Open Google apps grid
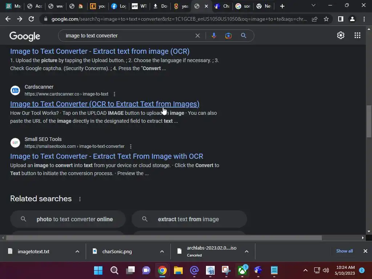 (x=357, y=35)
